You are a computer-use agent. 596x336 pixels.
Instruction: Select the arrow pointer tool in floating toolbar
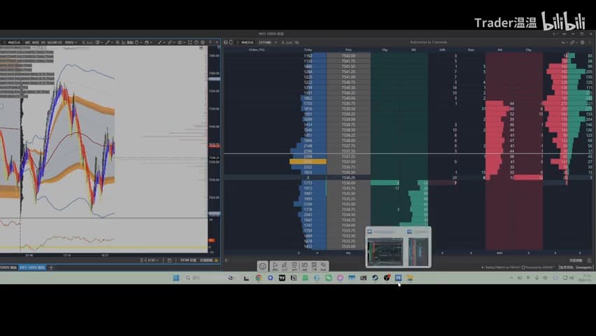click(276, 266)
